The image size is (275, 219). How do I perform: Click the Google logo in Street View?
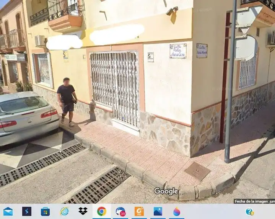(x=166, y=191)
